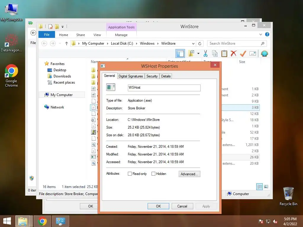The image size is (303, 227).
Task: Expand the ribbon with the chevron
Action: pos(260,35)
